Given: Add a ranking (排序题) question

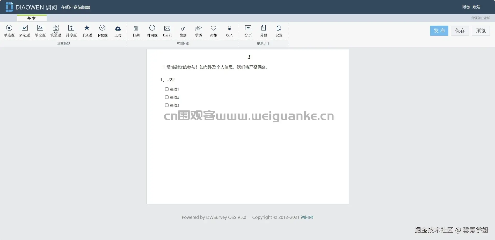Looking at the screenshot, I should tap(71, 31).
